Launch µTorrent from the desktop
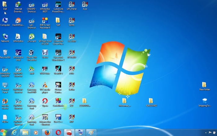This screenshot has width=217, height=136. (32, 38)
